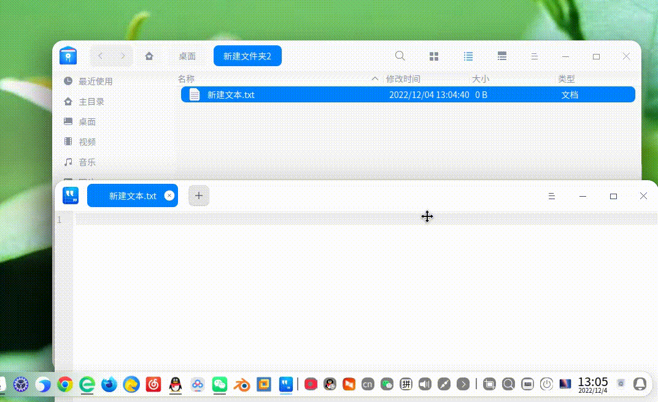Switch to detailed tree view
This screenshot has height=402, width=658.
[x=502, y=56]
